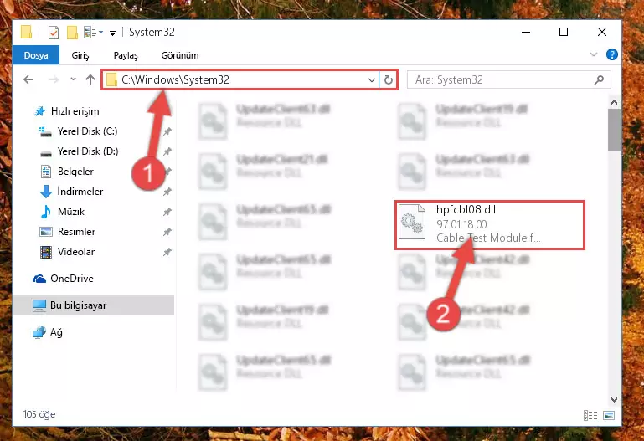
Task: Click the 105 öğe status text
Action: [x=39, y=414]
